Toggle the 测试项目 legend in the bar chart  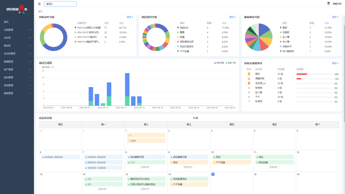point(219,63)
